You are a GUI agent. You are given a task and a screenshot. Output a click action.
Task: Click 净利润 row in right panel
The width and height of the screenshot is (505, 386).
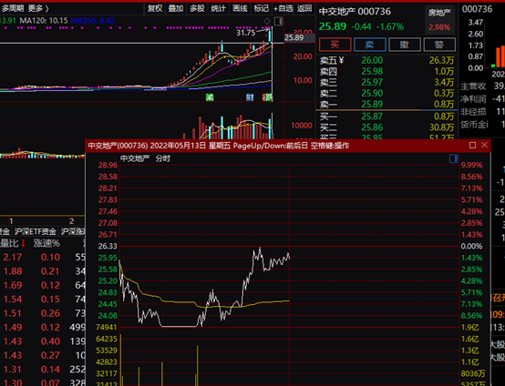pyautogui.click(x=482, y=98)
